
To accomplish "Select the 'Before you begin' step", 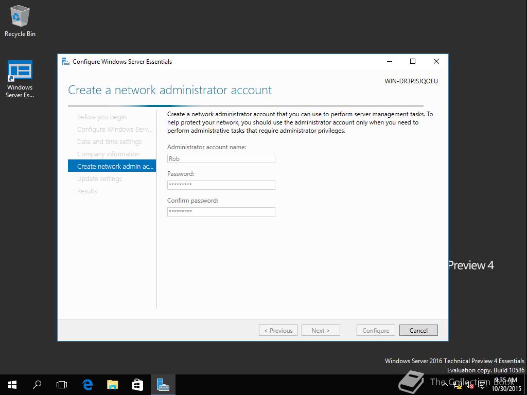I will (x=102, y=117).
